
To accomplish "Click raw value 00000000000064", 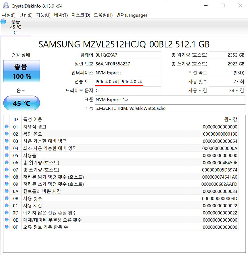I will [220, 141].
